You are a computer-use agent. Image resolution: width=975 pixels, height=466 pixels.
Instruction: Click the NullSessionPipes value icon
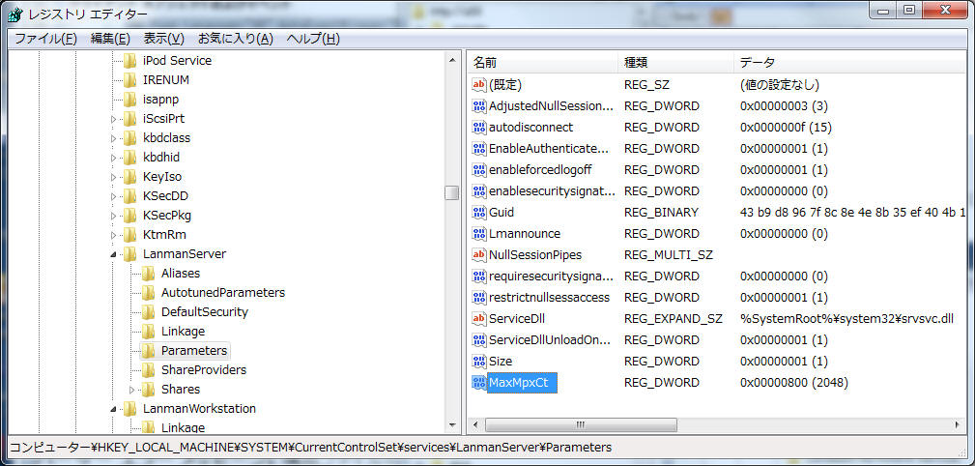pyautogui.click(x=478, y=255)
